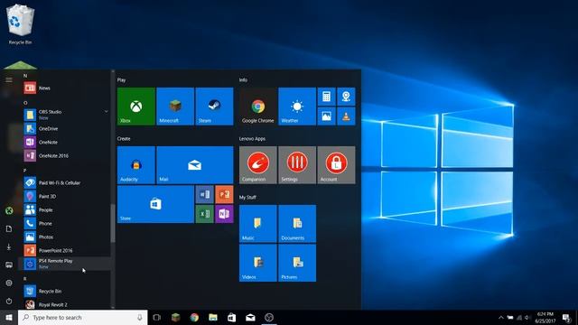Launch the Excel small tile
Viewport: 578px width, 325px height.
205,214
